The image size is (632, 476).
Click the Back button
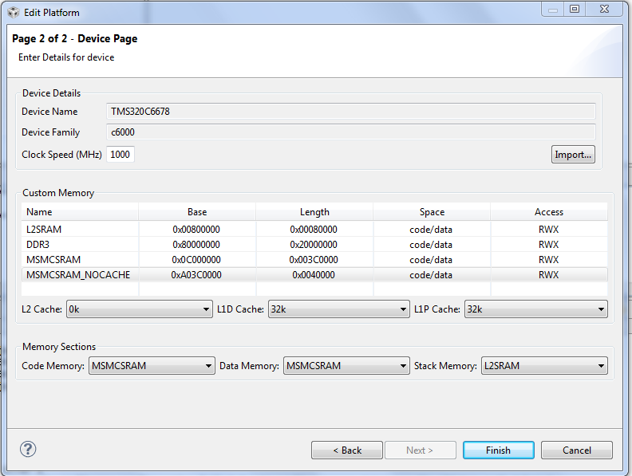tap(346, 450)
